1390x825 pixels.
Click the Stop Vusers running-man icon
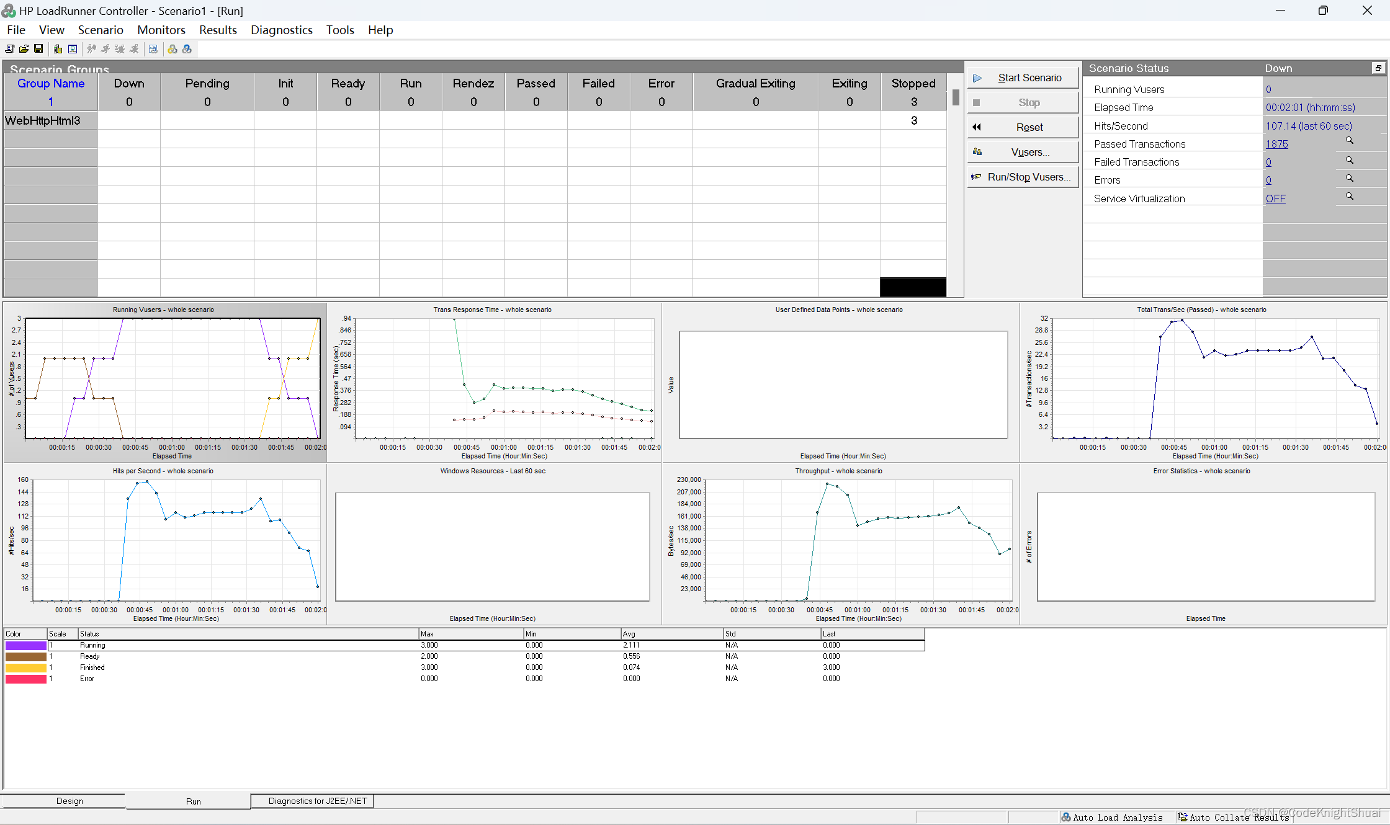pyautogui.click(x=134, y=49)
